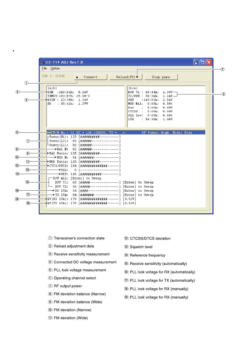
Task: Open the Option menu
Action: coord(55,68)
